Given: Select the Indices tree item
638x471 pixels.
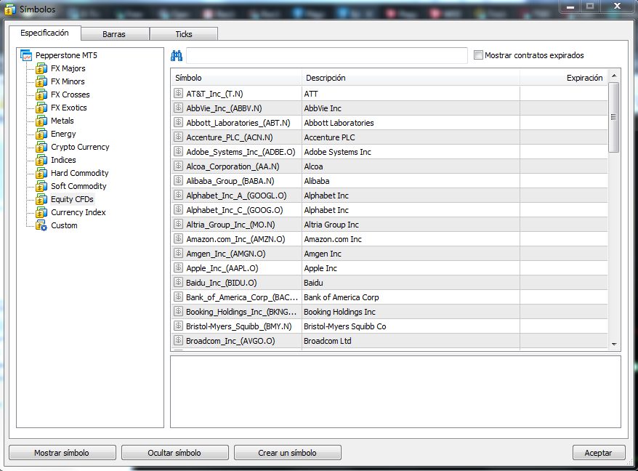Looking at the screenshot, I should tap(63, 160).
